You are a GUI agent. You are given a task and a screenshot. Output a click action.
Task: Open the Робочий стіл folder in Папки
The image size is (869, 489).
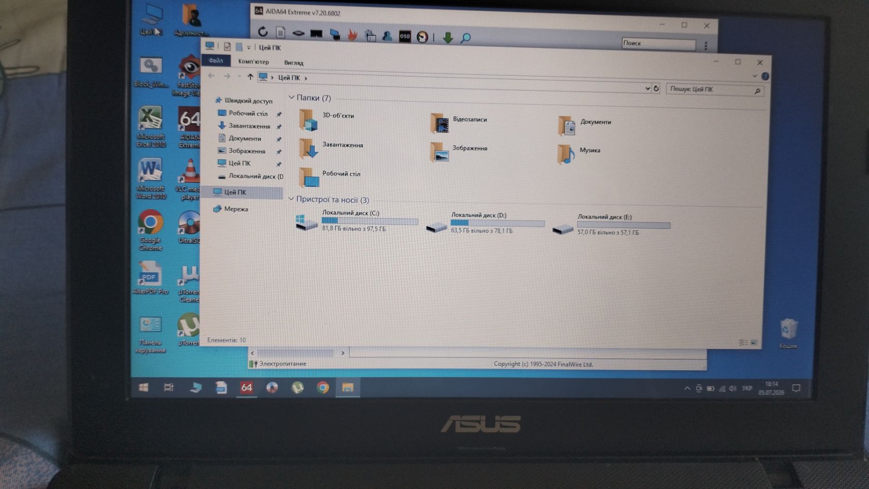[329, 177]
